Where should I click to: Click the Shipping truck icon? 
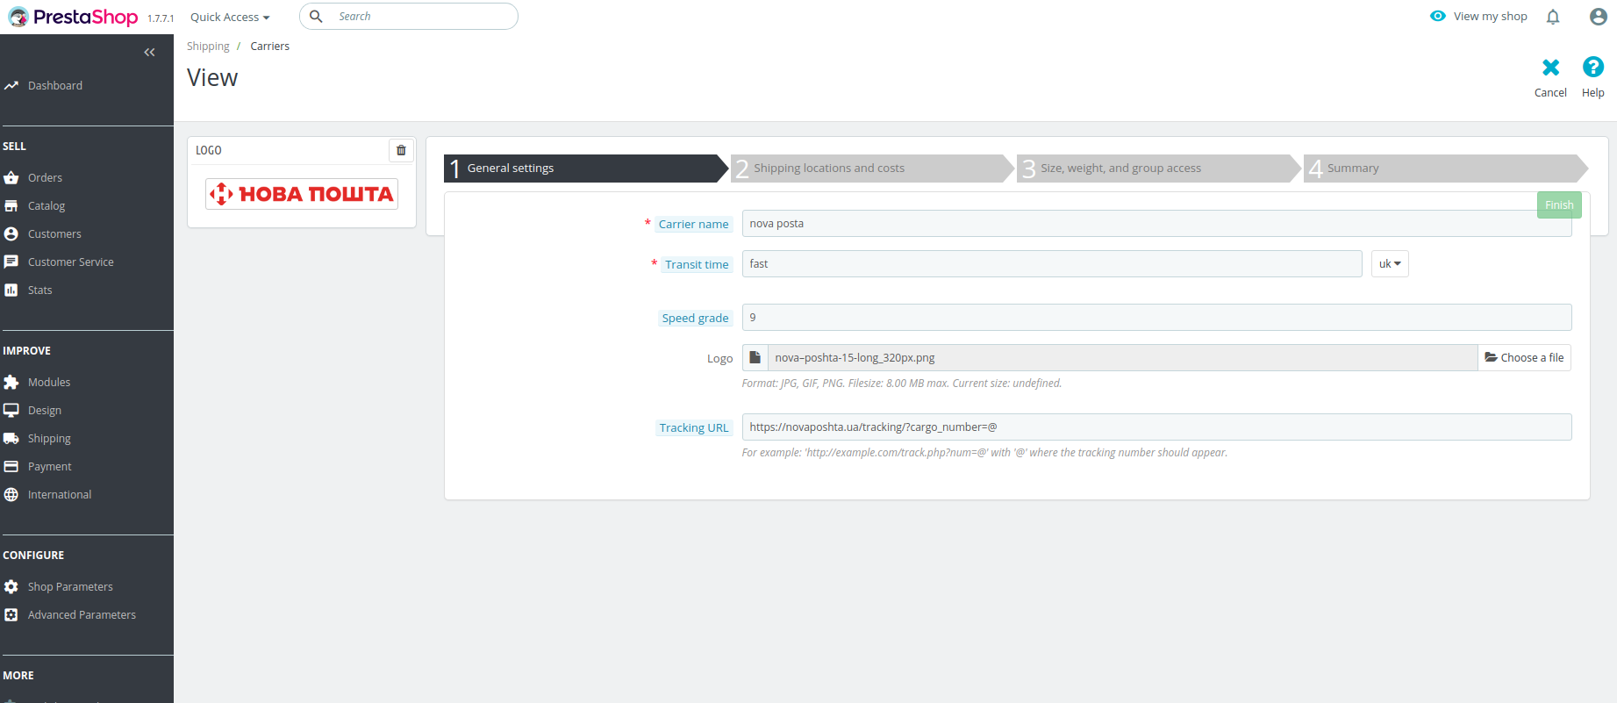11,439
